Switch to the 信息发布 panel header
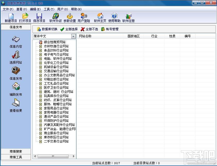The width and height of the screenshot is (217, 166). point(16,27)
